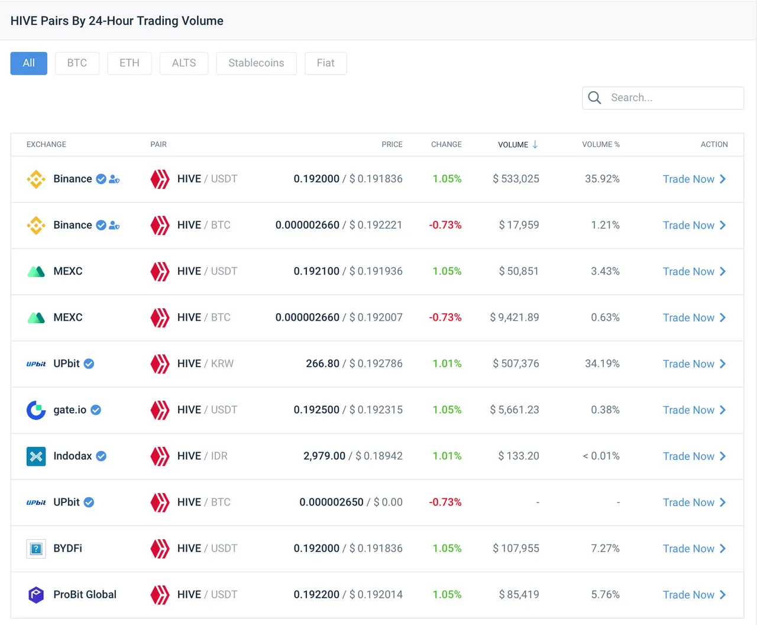Image resolution: width=757 pixels, height=625 pixels.
Task: Click the Binance logo in HIVE/BTC row
Action: [x=36, y=225]
